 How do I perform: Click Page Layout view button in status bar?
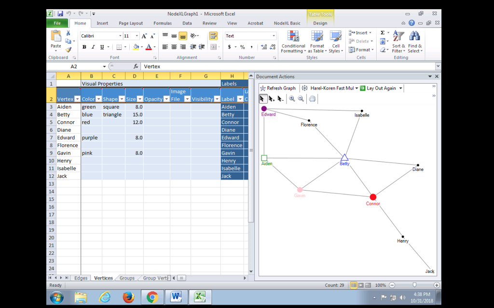pos(361,285)
